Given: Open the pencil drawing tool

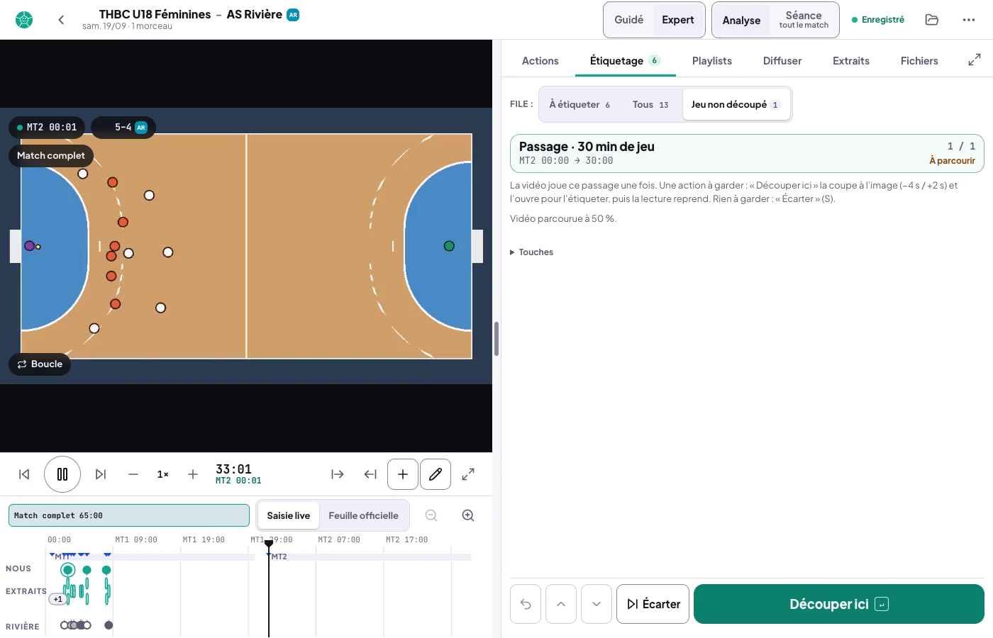Looking at the screenshot, I should (x=436, y=474).
